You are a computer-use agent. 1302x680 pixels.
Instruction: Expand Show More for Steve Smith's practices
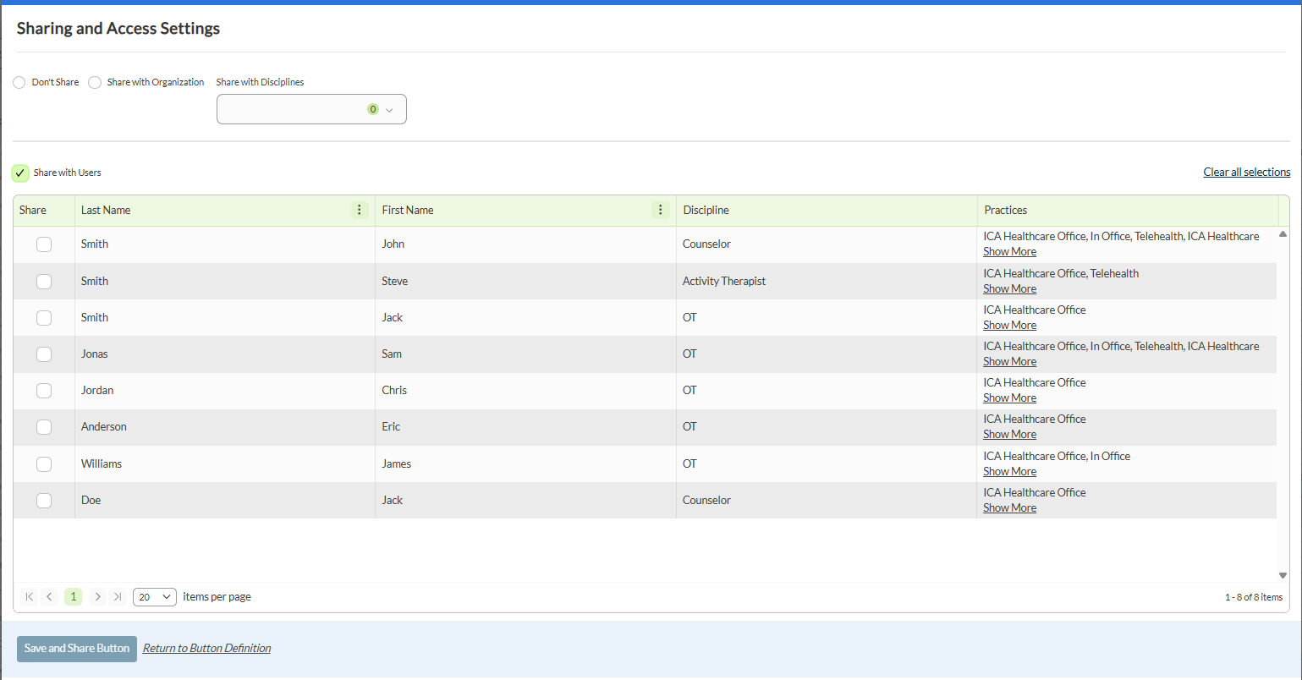[1009, 289]
